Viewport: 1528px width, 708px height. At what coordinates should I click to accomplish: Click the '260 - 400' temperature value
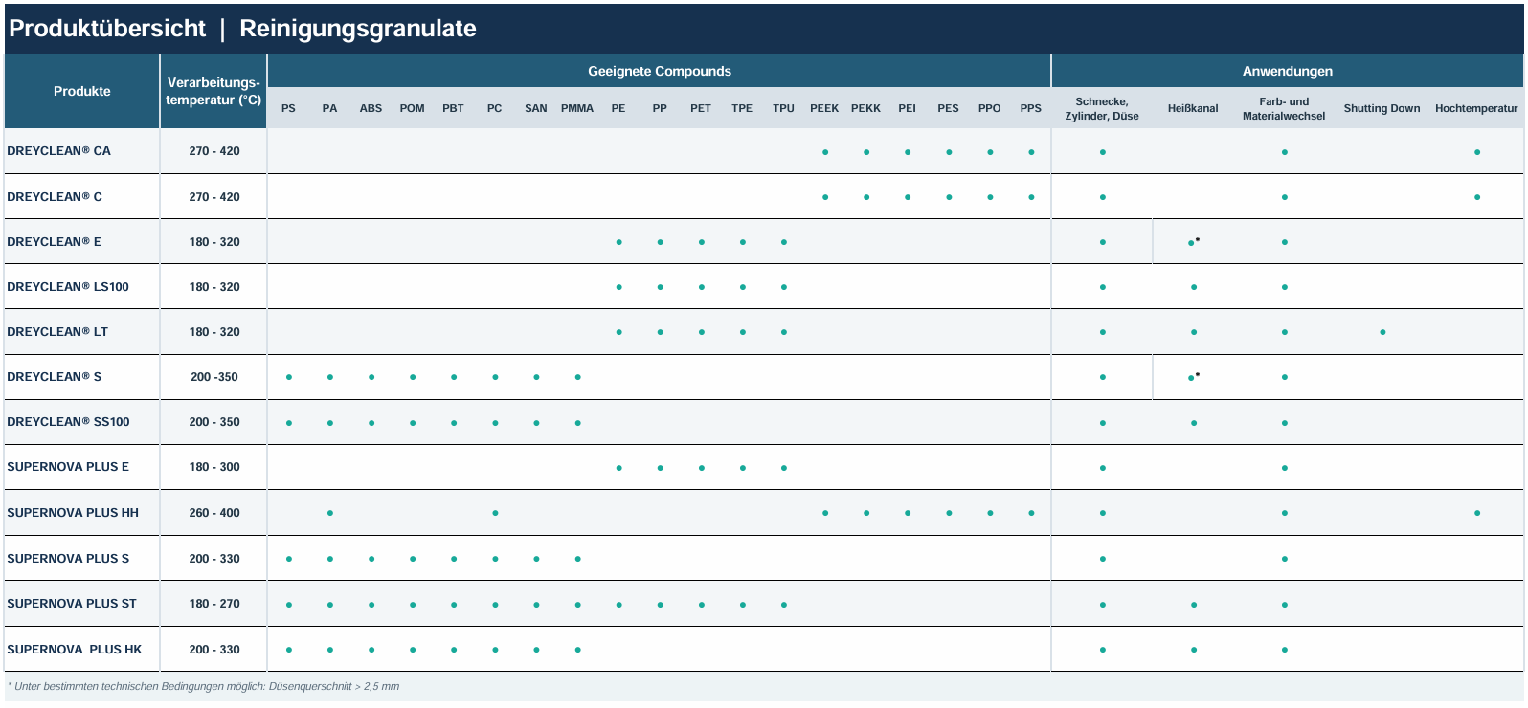point(214,513)
